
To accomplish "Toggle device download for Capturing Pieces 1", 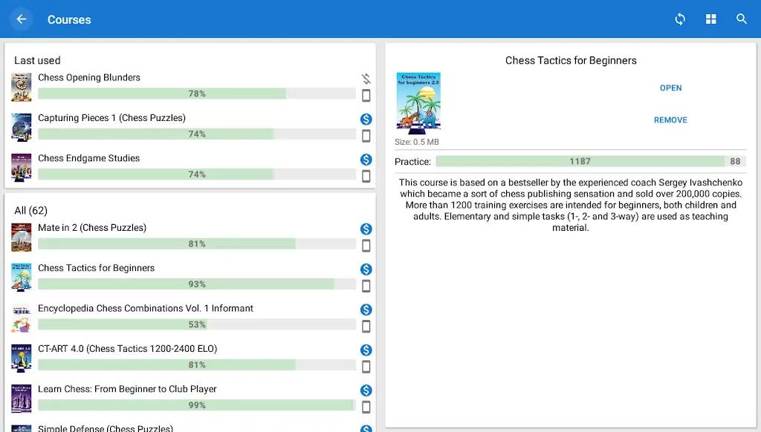I will (x=366, y=136).
